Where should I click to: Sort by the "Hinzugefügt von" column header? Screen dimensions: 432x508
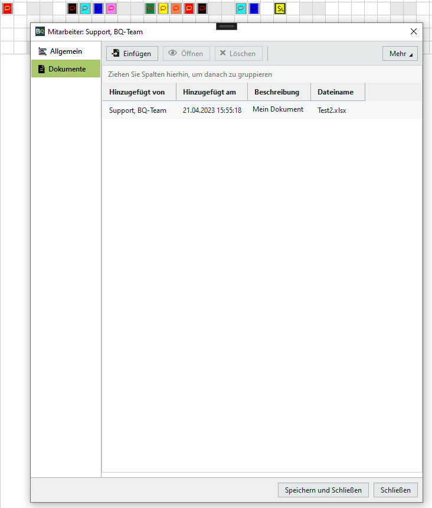coord(139,92)
